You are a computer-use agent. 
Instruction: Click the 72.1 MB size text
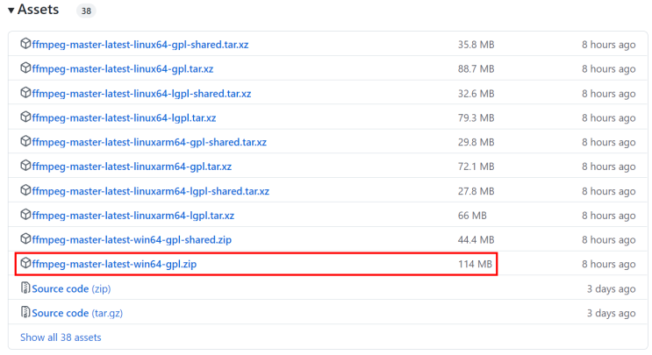pyautogui.click(x=476, y=167)
